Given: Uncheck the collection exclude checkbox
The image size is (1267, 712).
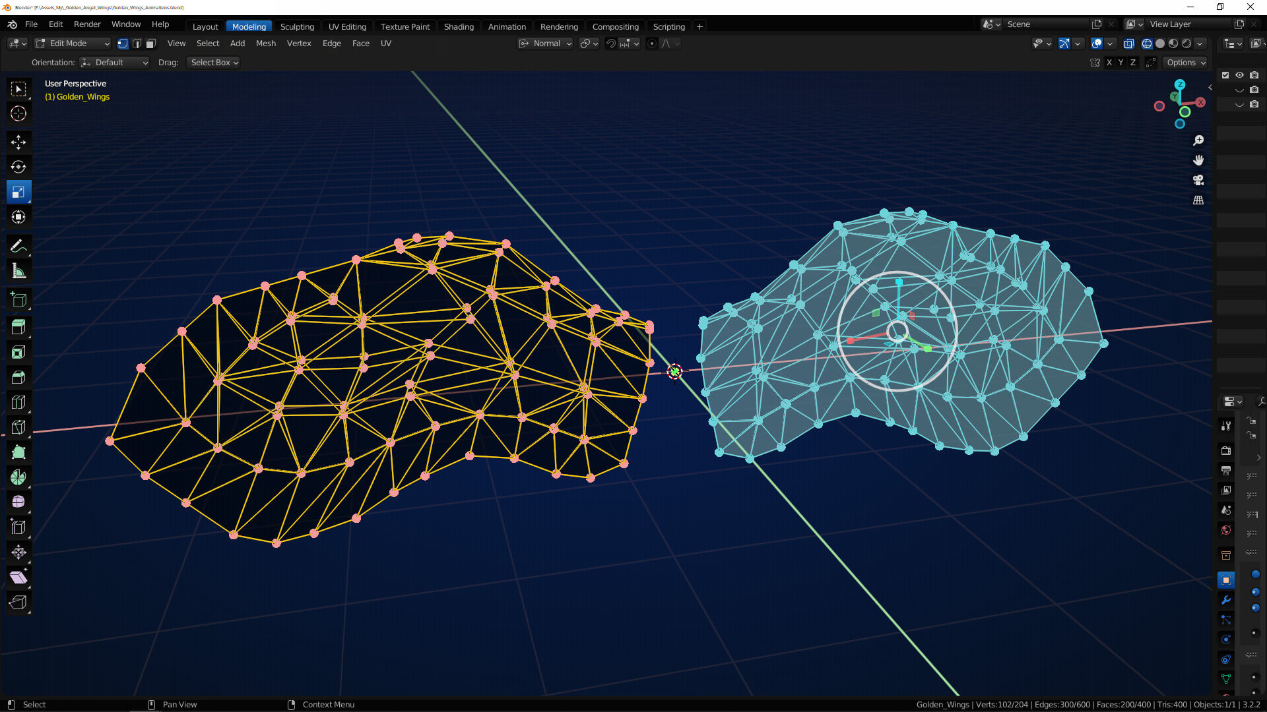Looking at the screenshot, I should point(1225,75).
